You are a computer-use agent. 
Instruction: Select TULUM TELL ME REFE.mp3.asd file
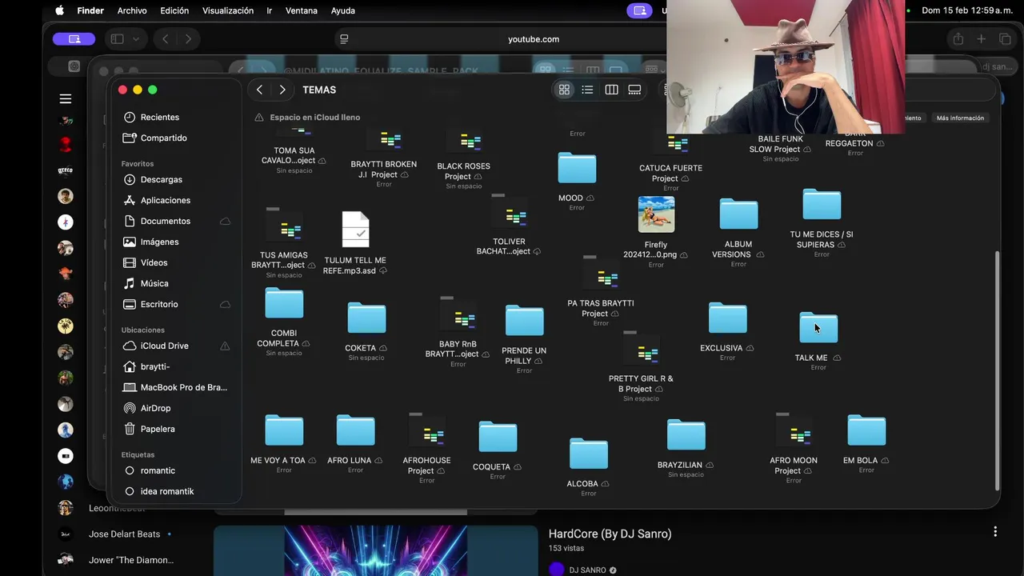pos(355,230)
